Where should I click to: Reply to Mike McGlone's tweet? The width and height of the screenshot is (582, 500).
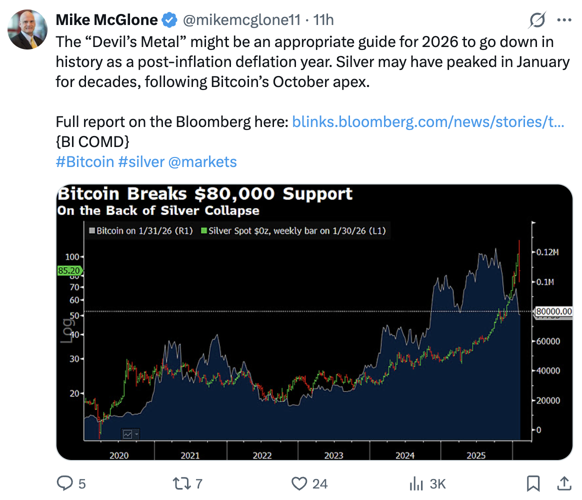[x=66, y=483]
